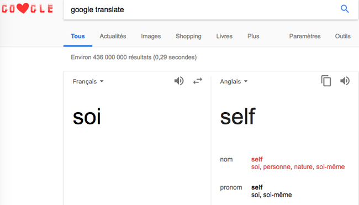The height and width of the screenshot is (205, 359).
Task: Play English translation speaker icon
Action: (345, 81)
